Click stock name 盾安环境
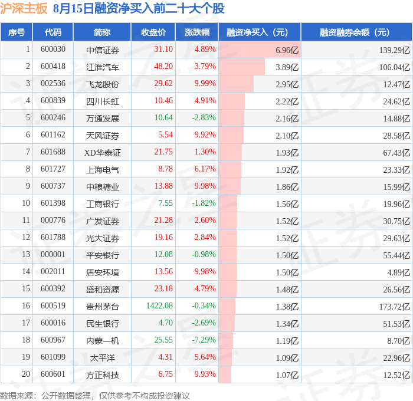 103,272
